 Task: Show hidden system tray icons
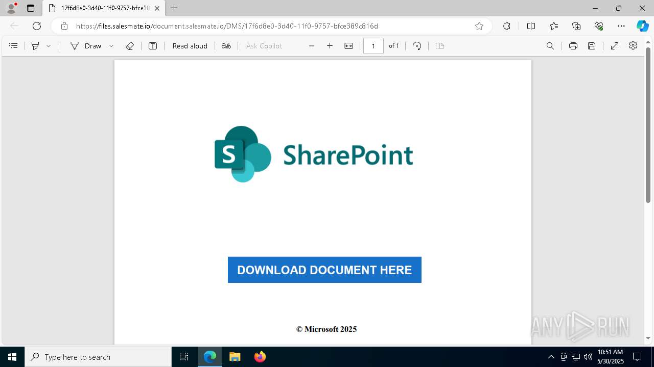click(551, 357)
